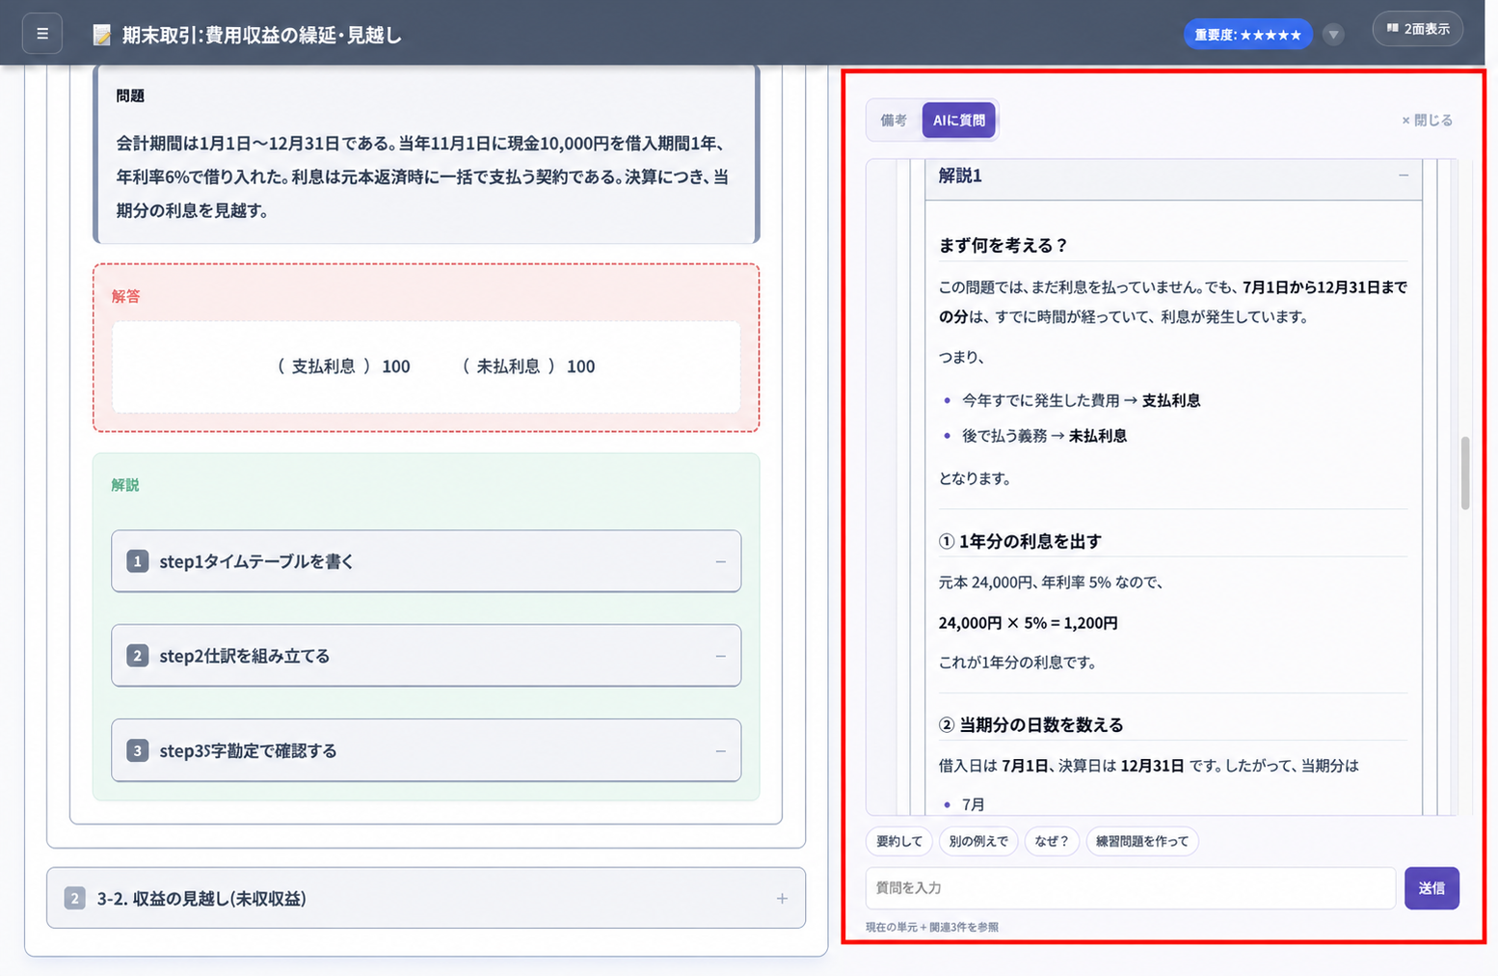The height and width of the screenshot is (976, 1498).
Task: Click the （支払利息）100 entry
Action: (x=343, y=366)
